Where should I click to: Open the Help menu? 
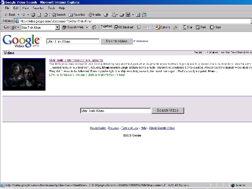click(62, 8)
